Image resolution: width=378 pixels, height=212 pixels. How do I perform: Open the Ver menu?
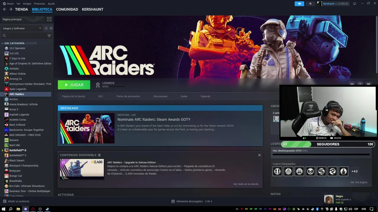point(18,4)
